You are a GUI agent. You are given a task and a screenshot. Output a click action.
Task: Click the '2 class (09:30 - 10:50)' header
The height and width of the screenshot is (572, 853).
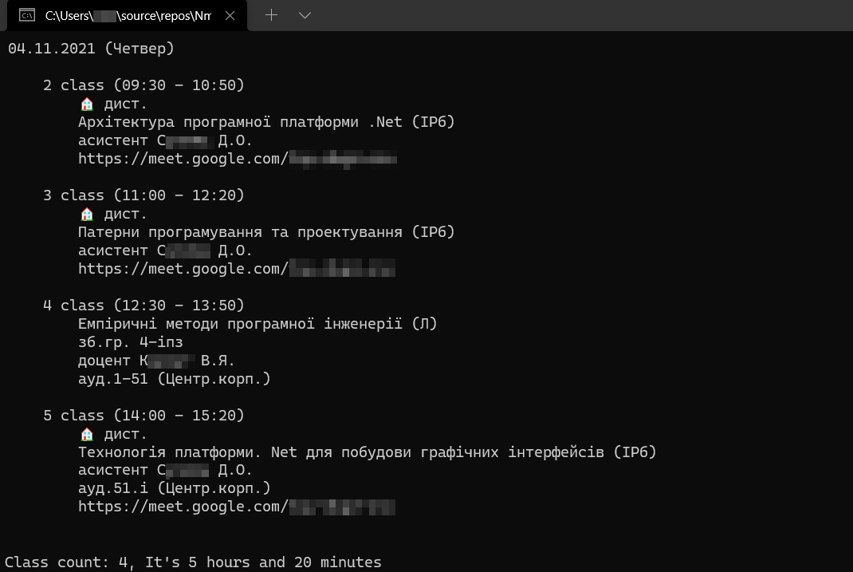143,85
